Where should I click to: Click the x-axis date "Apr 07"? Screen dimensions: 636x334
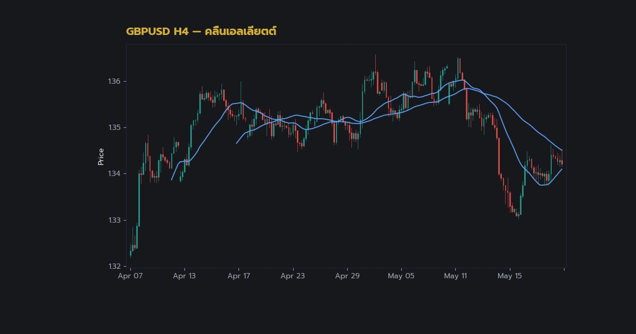tap(130, 276)
